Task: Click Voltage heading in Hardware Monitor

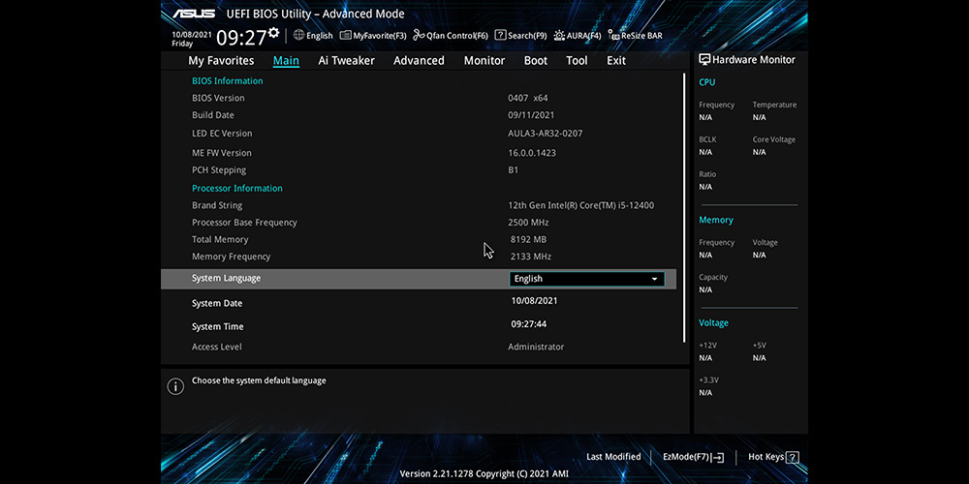Action: click(714, 323)
